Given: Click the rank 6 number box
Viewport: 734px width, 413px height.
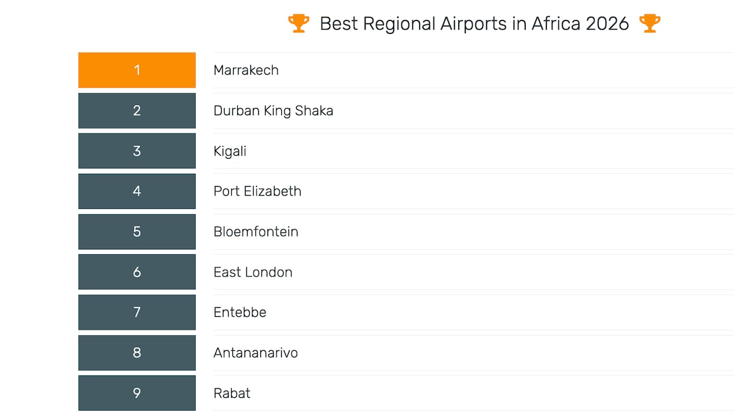Looking at the screenshot, I should (x=137, y=272).
